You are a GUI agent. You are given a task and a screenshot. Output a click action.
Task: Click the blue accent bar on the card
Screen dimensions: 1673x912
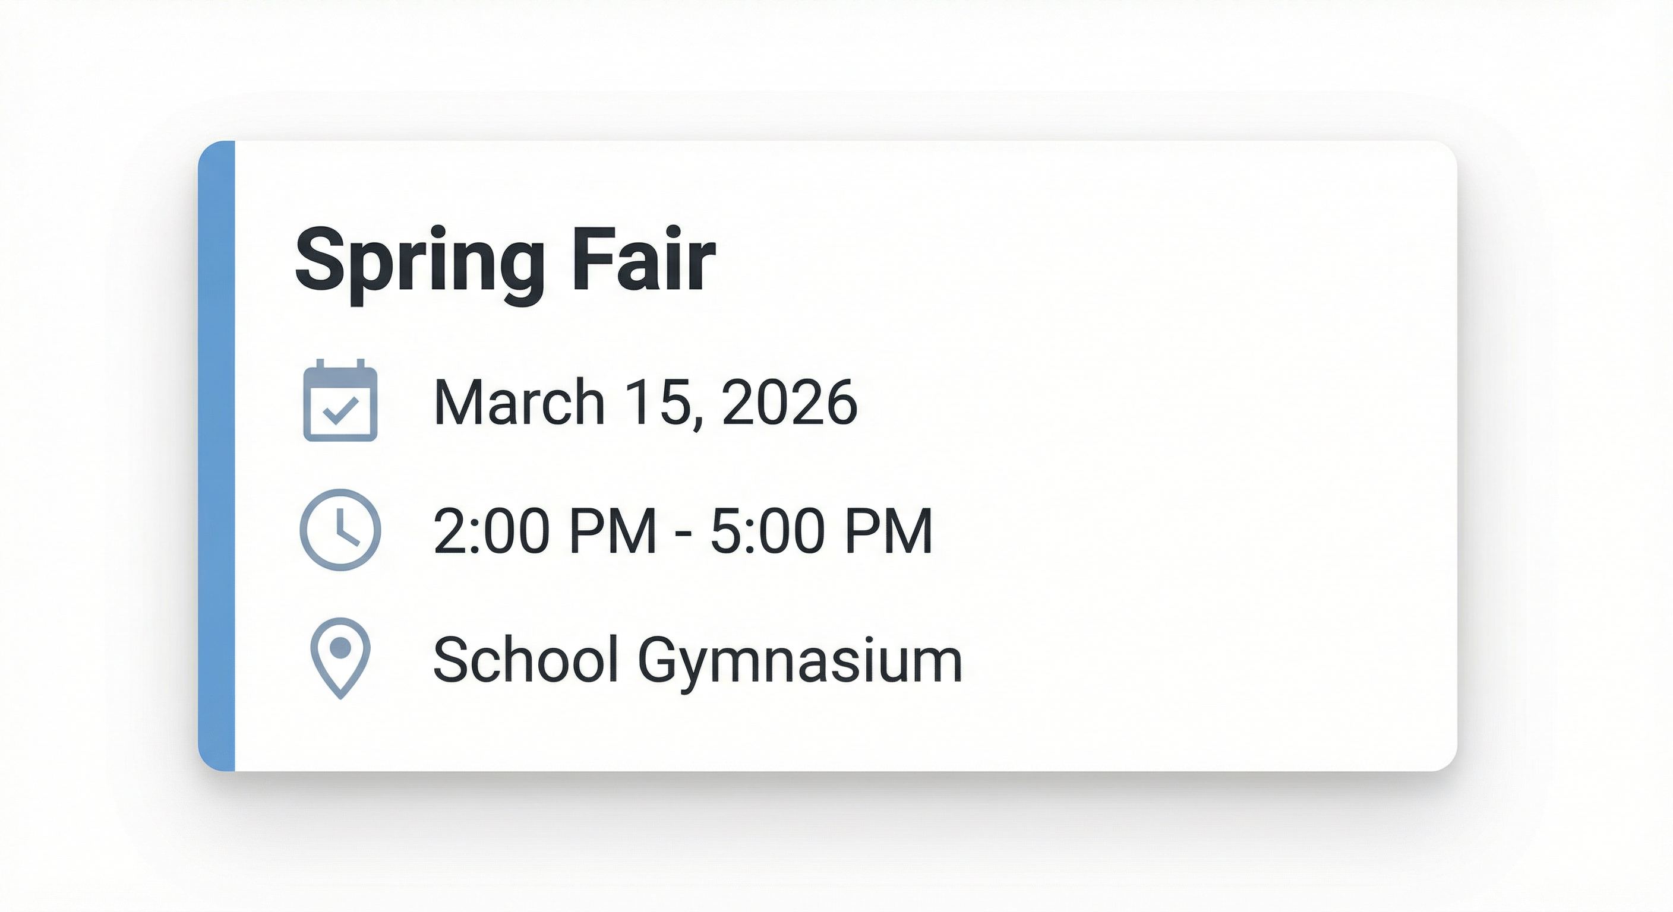coord(217,455)
